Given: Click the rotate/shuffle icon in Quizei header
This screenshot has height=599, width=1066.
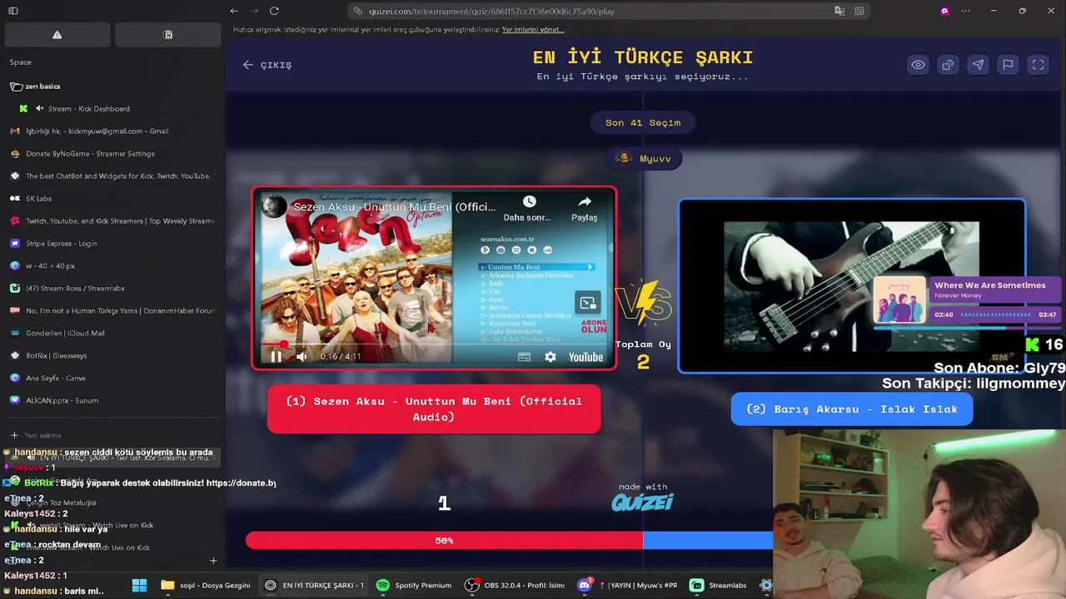Looking at the screenshot, I should [x=948, y=65].
